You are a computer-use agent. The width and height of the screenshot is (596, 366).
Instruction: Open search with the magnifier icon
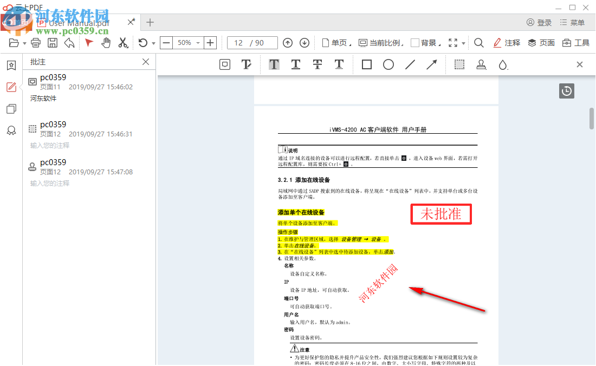tap(480, 43)
